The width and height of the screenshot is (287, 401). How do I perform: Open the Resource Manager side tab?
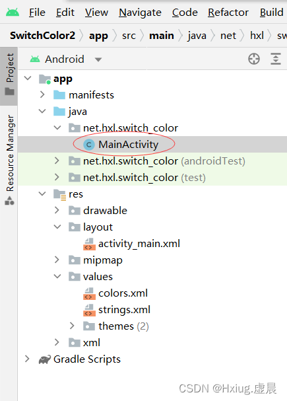(9, 159)
